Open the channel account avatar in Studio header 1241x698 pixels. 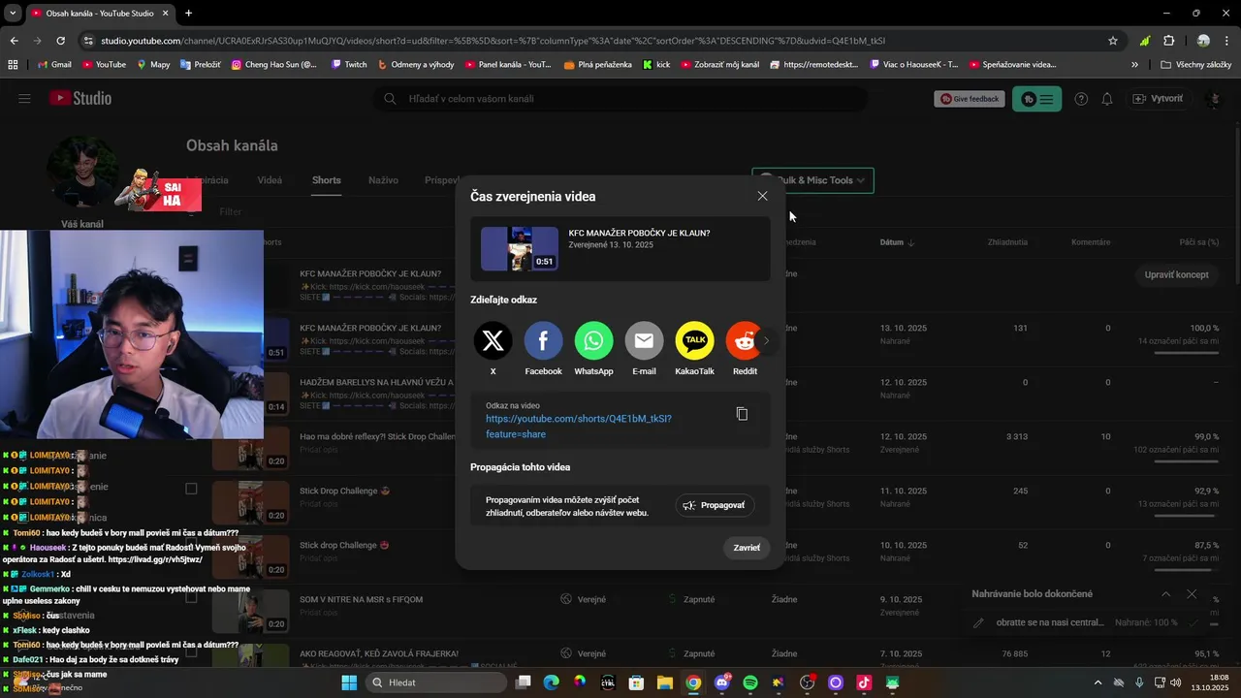(1213, 99)
